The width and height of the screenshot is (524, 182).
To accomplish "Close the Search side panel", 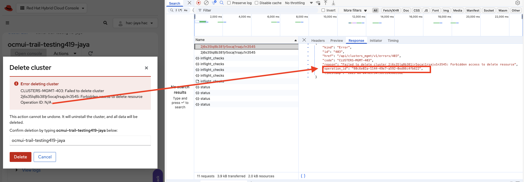I will coord(189,3).
